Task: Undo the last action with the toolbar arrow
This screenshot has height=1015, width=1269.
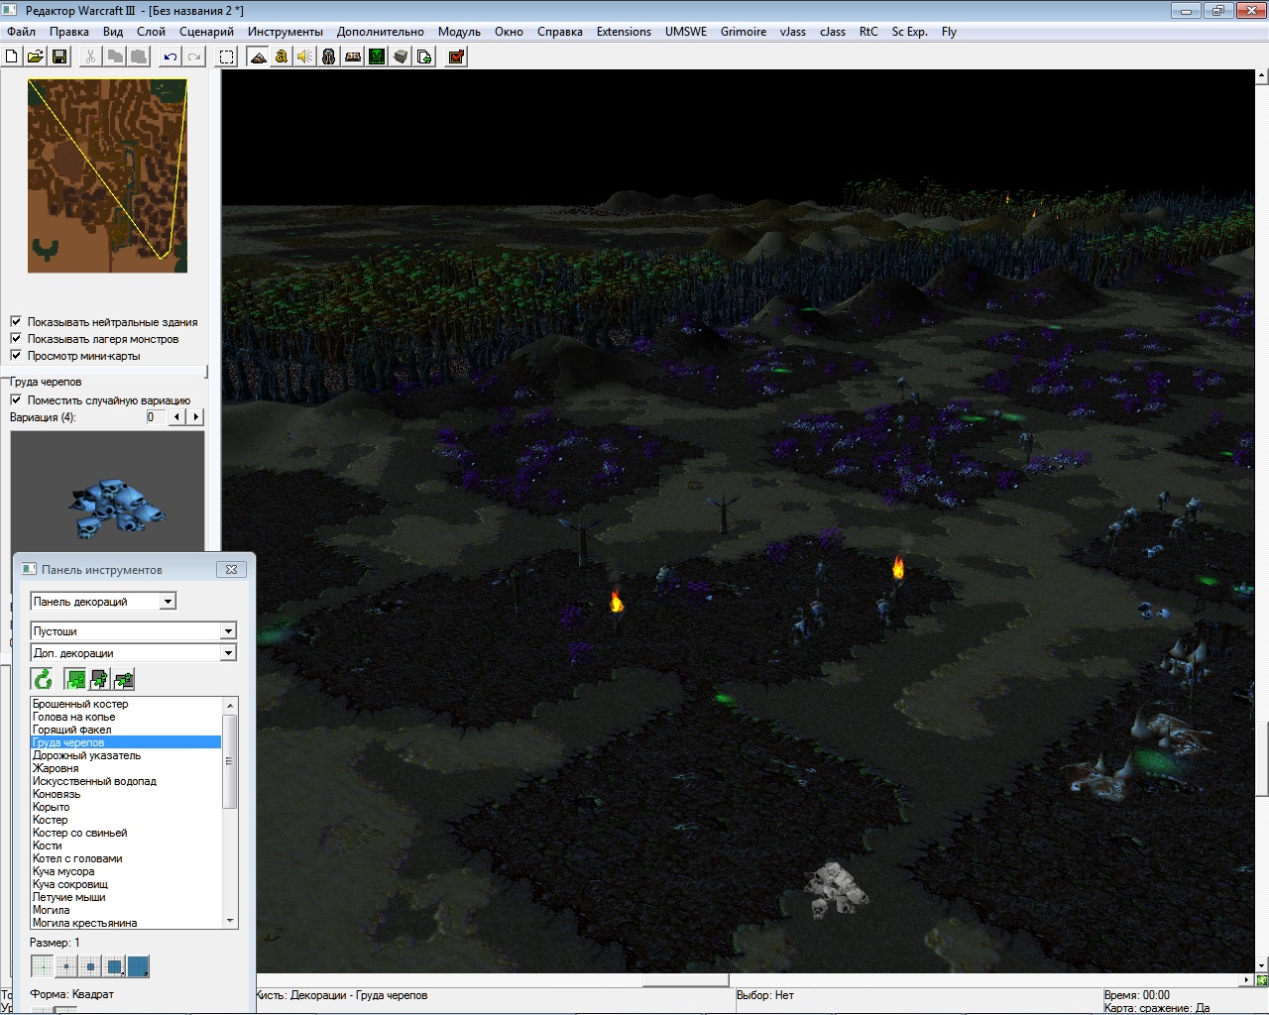Action: click(x=171, y=56)
